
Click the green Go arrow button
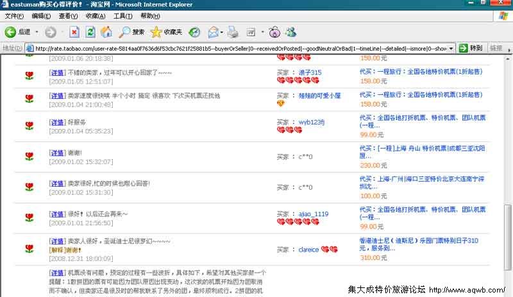point(463,48)
